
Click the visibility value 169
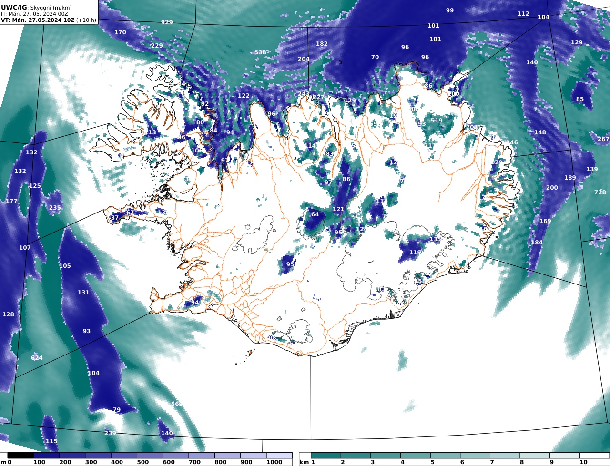click(x=545, y=221)
